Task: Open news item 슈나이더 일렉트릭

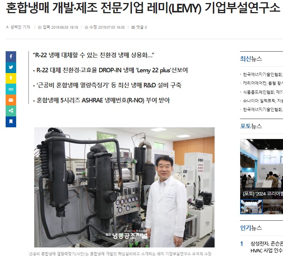Action: point(263,101)
